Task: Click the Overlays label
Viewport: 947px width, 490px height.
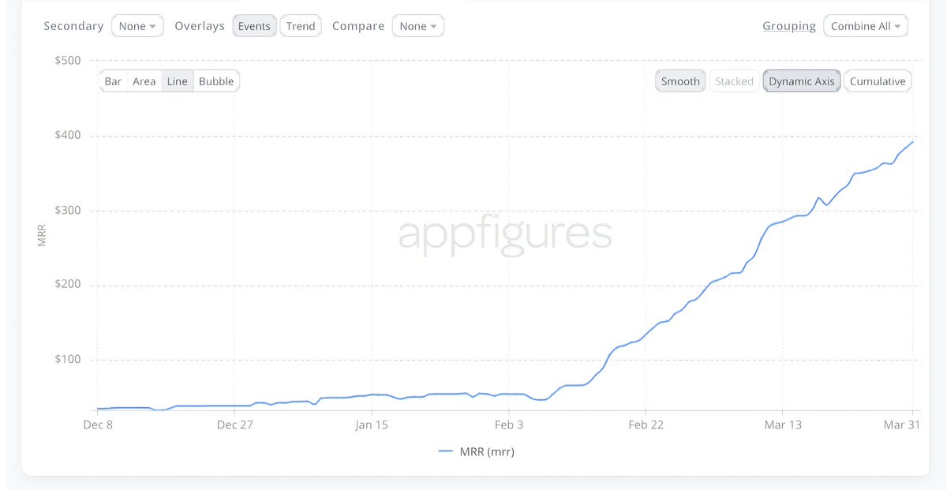Action: [x=200, y=26]
